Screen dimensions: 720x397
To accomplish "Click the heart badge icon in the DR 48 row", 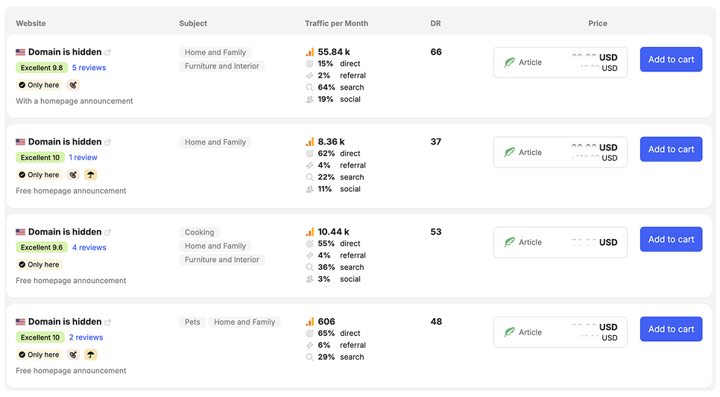I will click(74, 355).
